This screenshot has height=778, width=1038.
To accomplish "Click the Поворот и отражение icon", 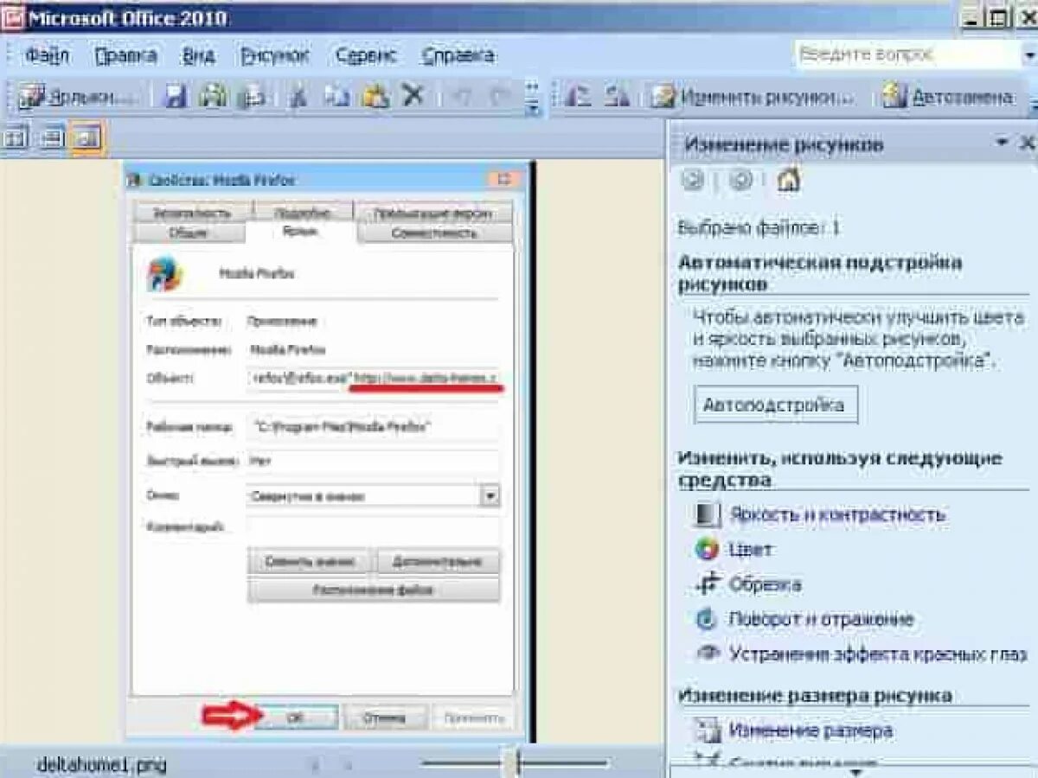I will 708,619.
